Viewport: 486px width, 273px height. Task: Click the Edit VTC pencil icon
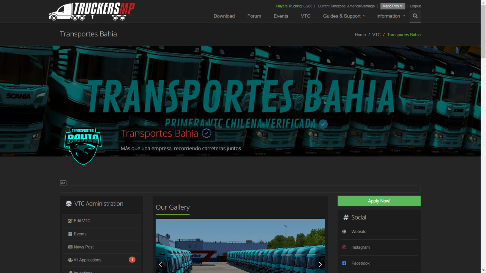point(70,221)
